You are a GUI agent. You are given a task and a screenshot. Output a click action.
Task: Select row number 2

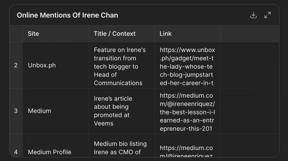click(x=16, y=65)
